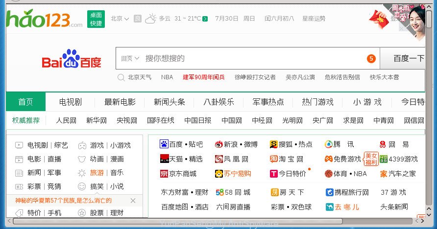Click the cat face icon beside 动画 | 漫画

click(82, 159)
